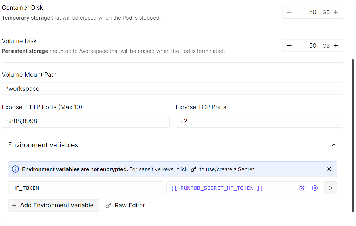This screenshot has height=226, width=356.
Task: Click the key icon beside Raw Editor
Action: 108,205
